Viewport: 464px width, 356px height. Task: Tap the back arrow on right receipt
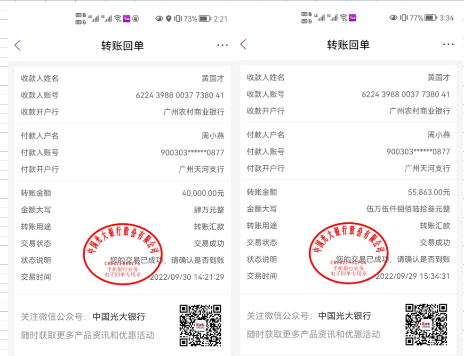(x=243, y=44)
